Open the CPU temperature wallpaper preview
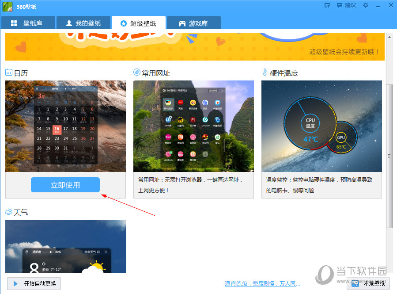 tap(321, 126)
